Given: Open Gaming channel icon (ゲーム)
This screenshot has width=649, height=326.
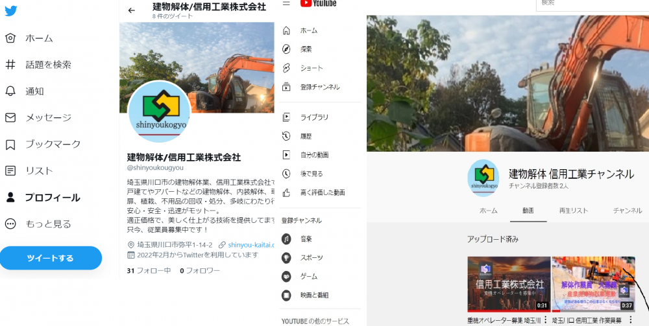Looking at the screenshot, I should (x=286, y=276).
